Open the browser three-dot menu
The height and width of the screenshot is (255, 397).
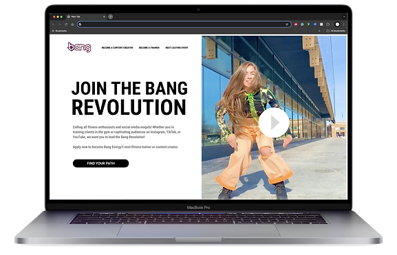pos(343,24)
